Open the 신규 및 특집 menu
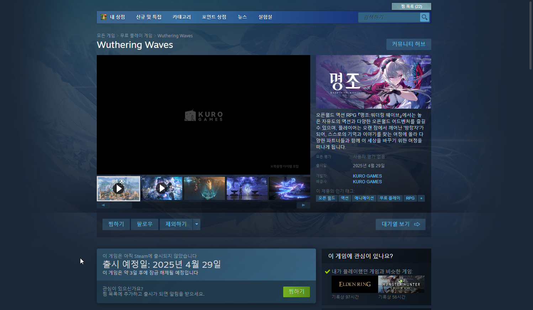The height and width of the screenshot is (310, 533). (x=149, y=17)
